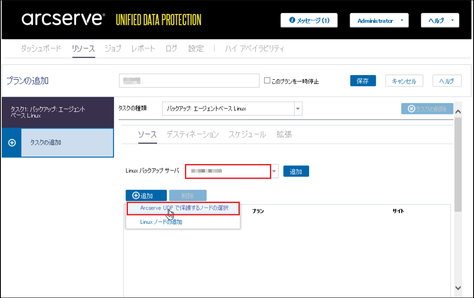474x298 pixels.
Task: Click 追加 button next to backup server
Action: (296, 171)
